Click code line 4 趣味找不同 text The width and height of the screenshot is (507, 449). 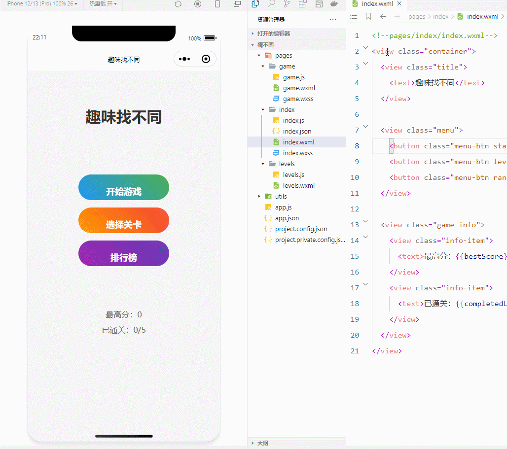[435, 83]
